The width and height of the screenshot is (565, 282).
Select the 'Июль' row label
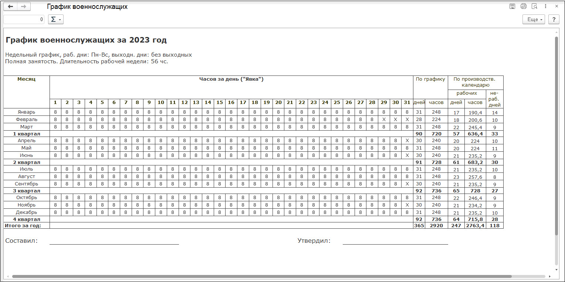[x=27, y=169]
